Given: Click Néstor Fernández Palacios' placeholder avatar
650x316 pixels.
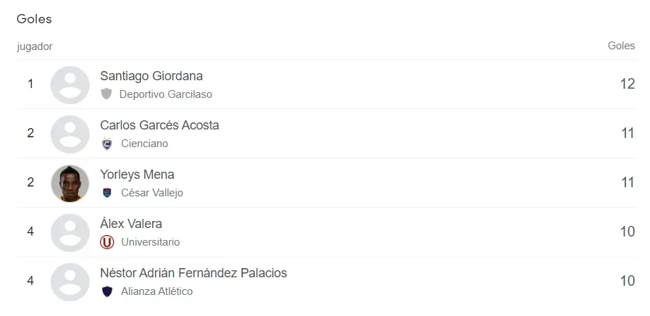Looking at the screenshot, I should (x=70, y=282).
